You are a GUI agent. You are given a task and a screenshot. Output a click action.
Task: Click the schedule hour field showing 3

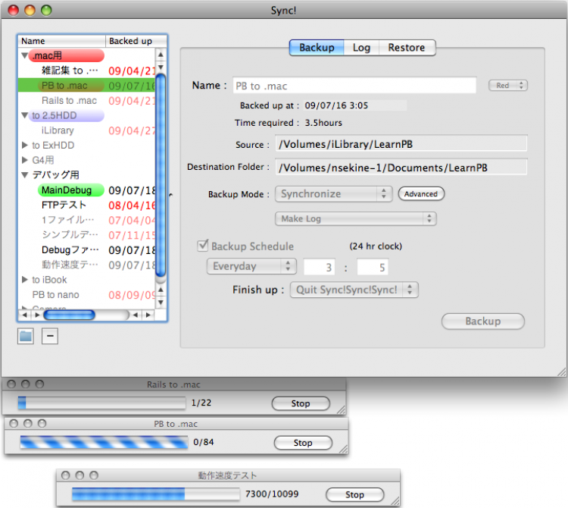tap(319, 267)
